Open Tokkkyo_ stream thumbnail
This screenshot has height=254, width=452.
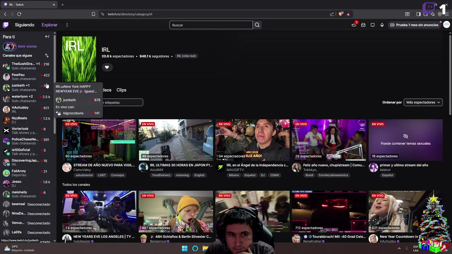point(329,140)
